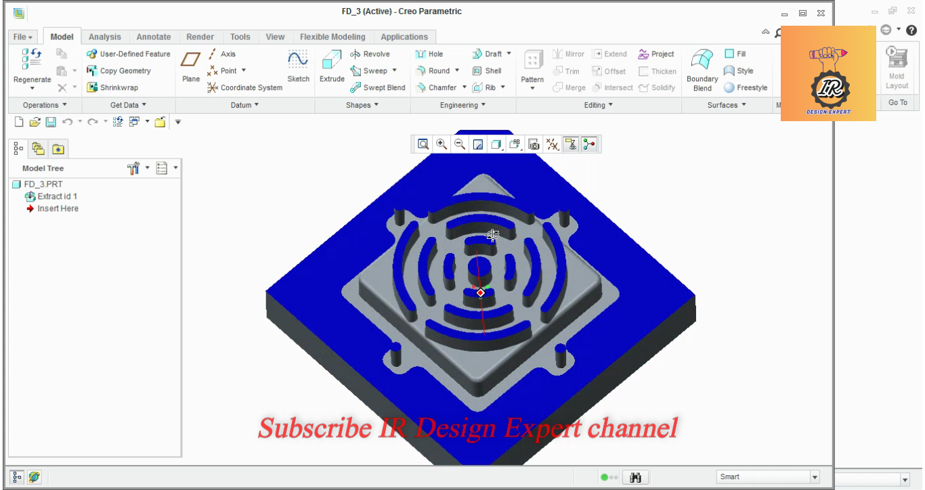The image size is (925, 490).
Task: Choose the Boundary Blend tool
Action: [702, 70]
